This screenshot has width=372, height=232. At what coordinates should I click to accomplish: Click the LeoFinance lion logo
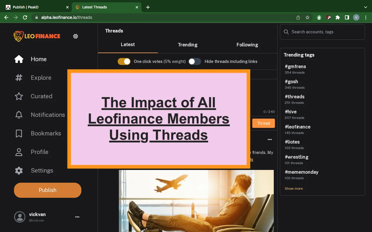pyautogui.click(x=37, y=36)
